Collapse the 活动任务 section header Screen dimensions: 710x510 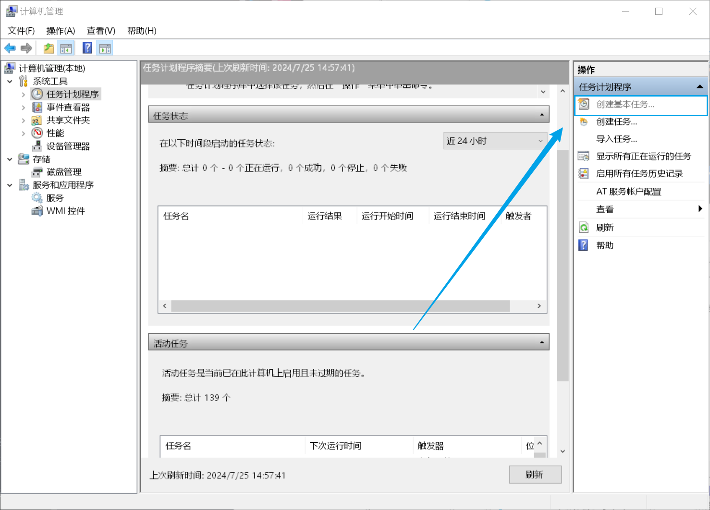(542, 342)
